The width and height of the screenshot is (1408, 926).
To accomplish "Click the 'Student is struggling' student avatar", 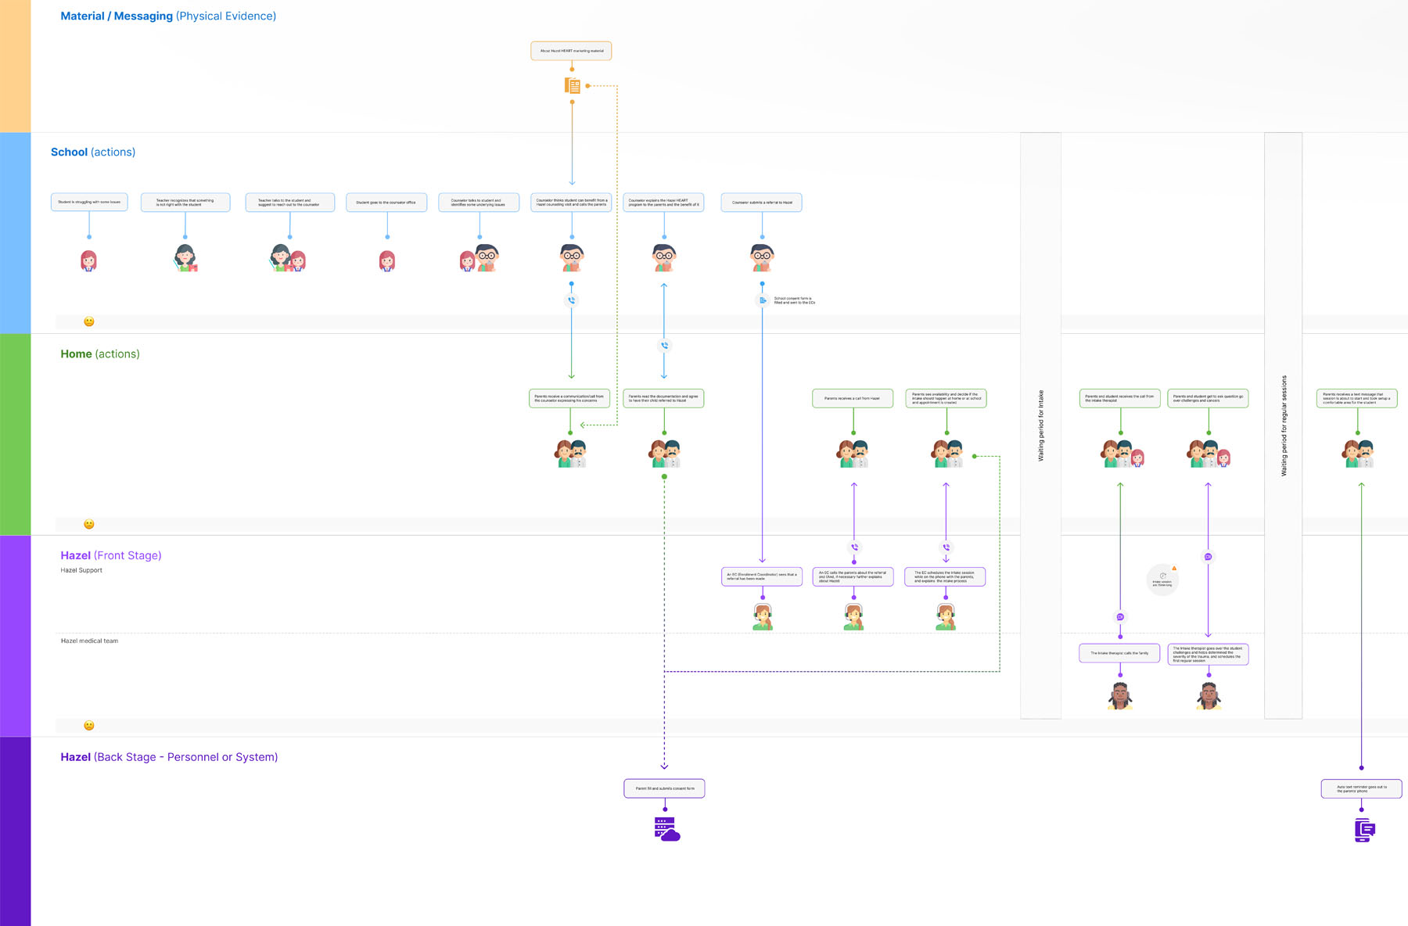I will (88, 260).
